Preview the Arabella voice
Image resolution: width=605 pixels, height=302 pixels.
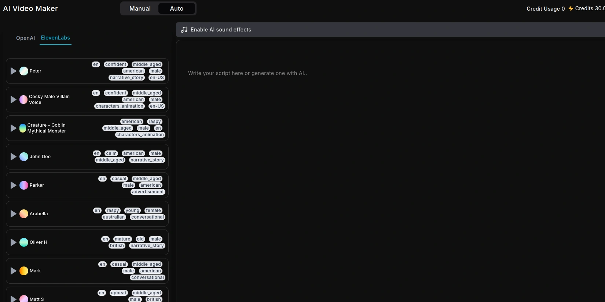[14, 214]
